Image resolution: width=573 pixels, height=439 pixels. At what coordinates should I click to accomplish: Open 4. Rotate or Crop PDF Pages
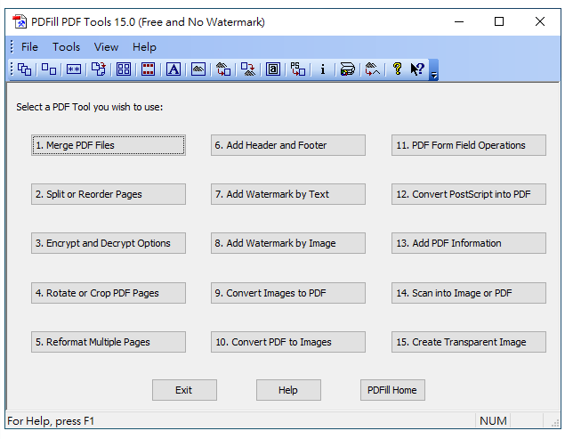109,293
